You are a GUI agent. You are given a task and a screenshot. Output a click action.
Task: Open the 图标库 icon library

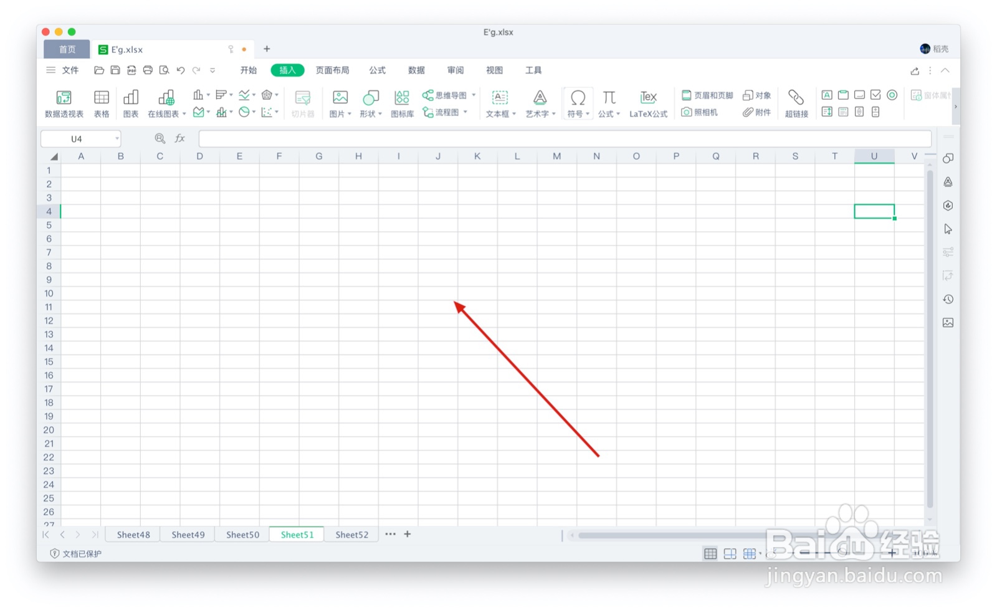(402, 103)
